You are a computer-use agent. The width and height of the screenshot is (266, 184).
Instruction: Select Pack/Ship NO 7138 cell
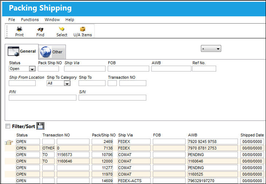point(102,148)
